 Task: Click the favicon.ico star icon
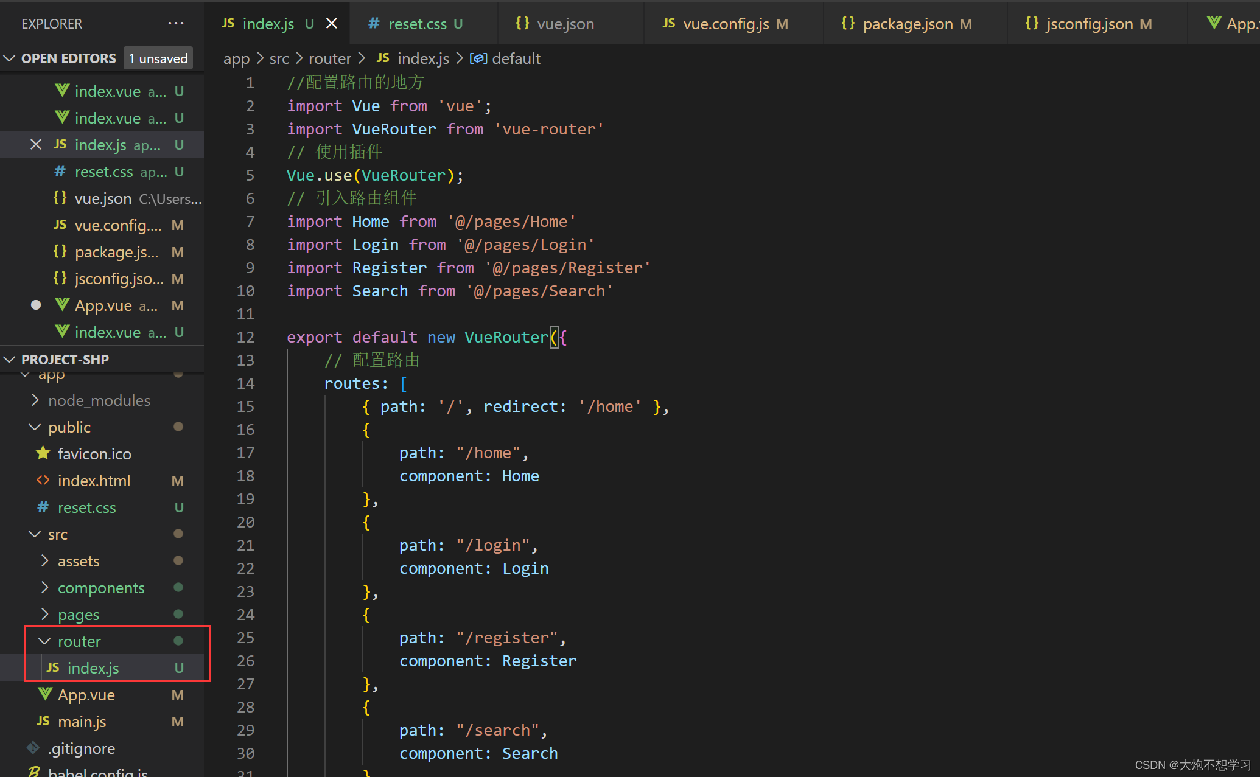click(43, 453)
